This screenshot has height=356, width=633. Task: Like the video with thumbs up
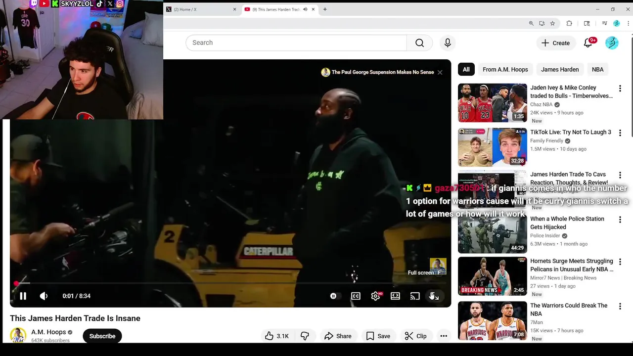click(277, 336)
